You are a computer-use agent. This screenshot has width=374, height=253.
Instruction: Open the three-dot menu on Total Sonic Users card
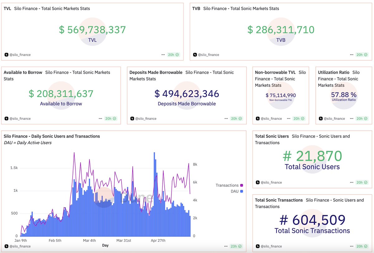(352, 182)
